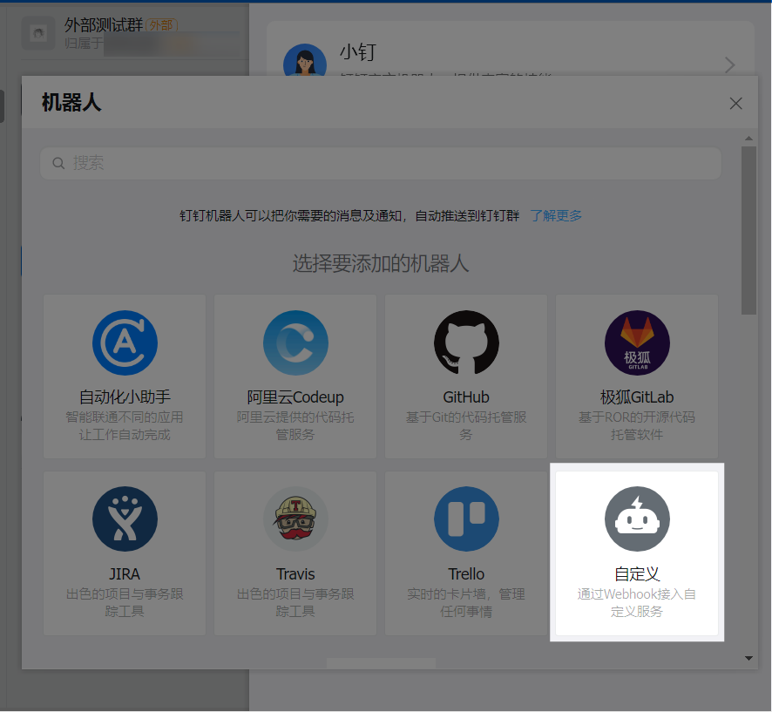The image size is (772, 712).
Task: Click the 小钉 name in background window
Action: click(x=358, y=52)
